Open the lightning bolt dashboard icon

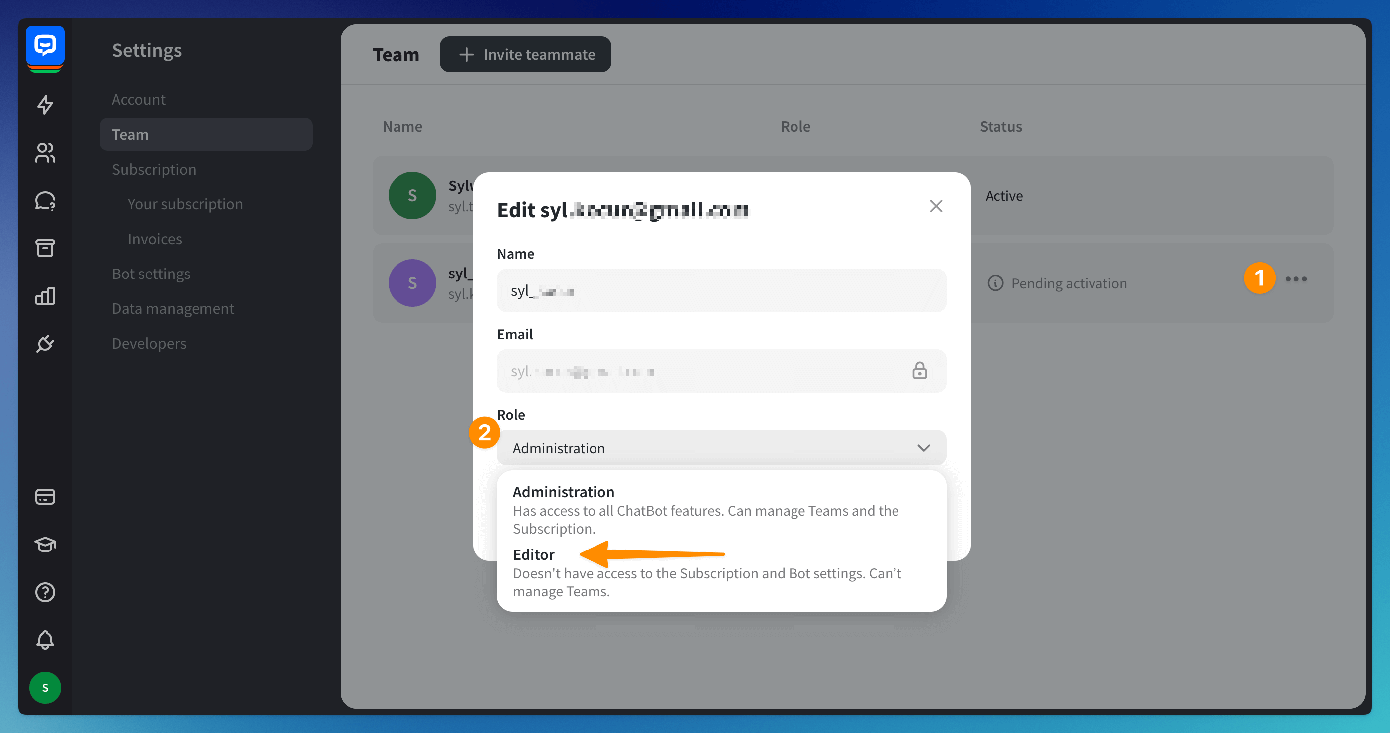coord(45,104)
